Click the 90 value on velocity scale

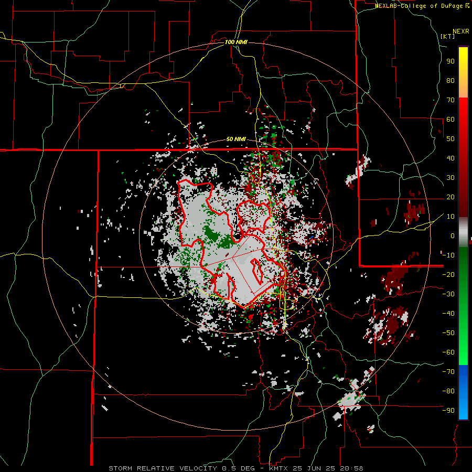click(450, 61)
